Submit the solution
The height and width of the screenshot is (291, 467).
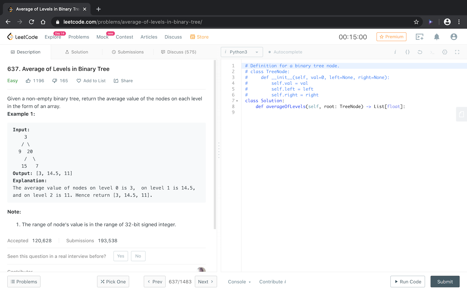(445, 282)
